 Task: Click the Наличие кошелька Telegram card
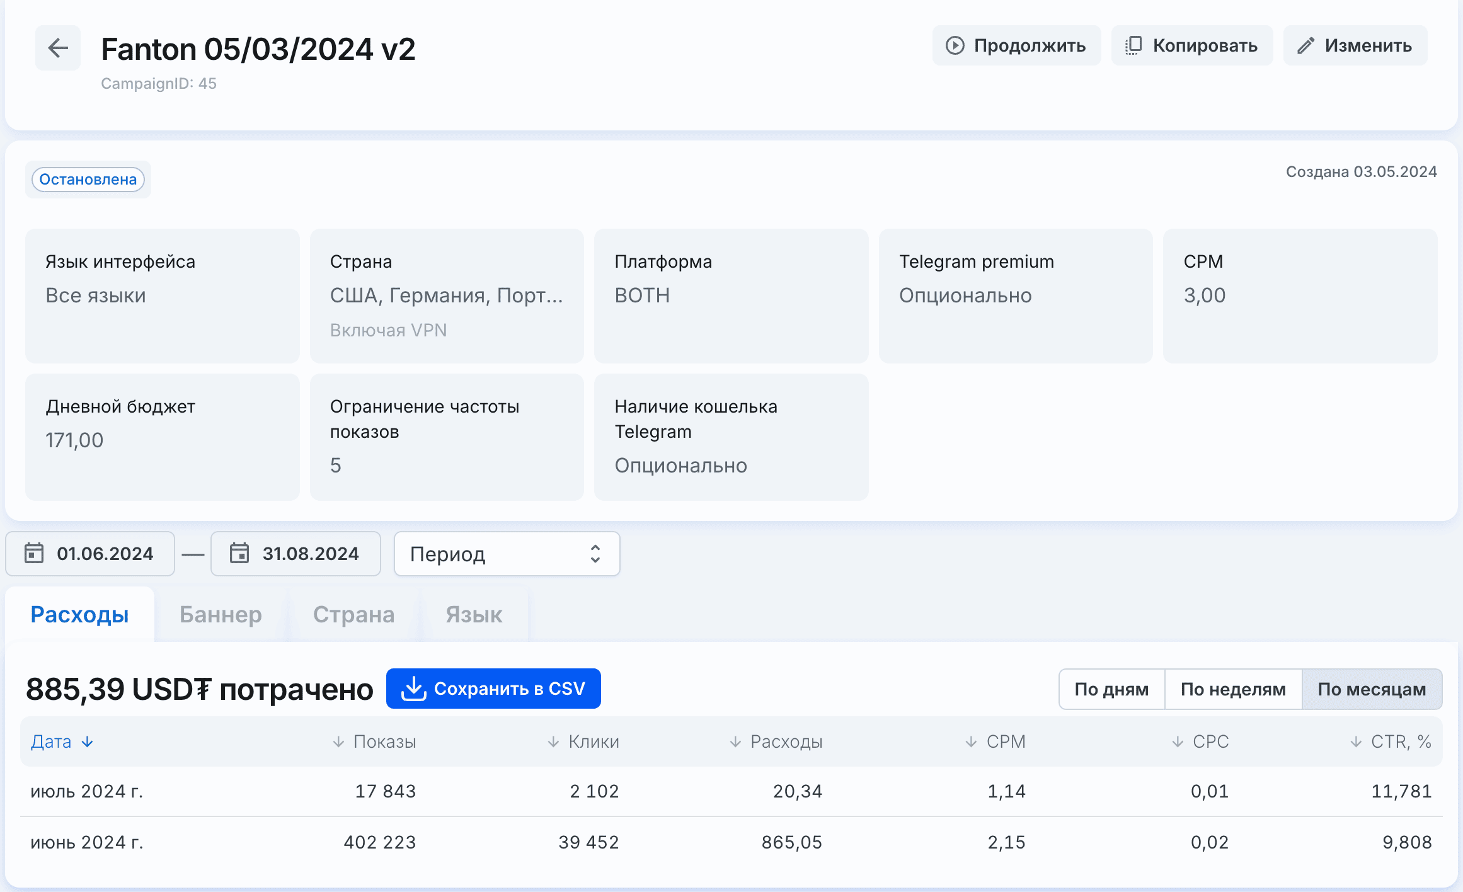tap(731, 437)
